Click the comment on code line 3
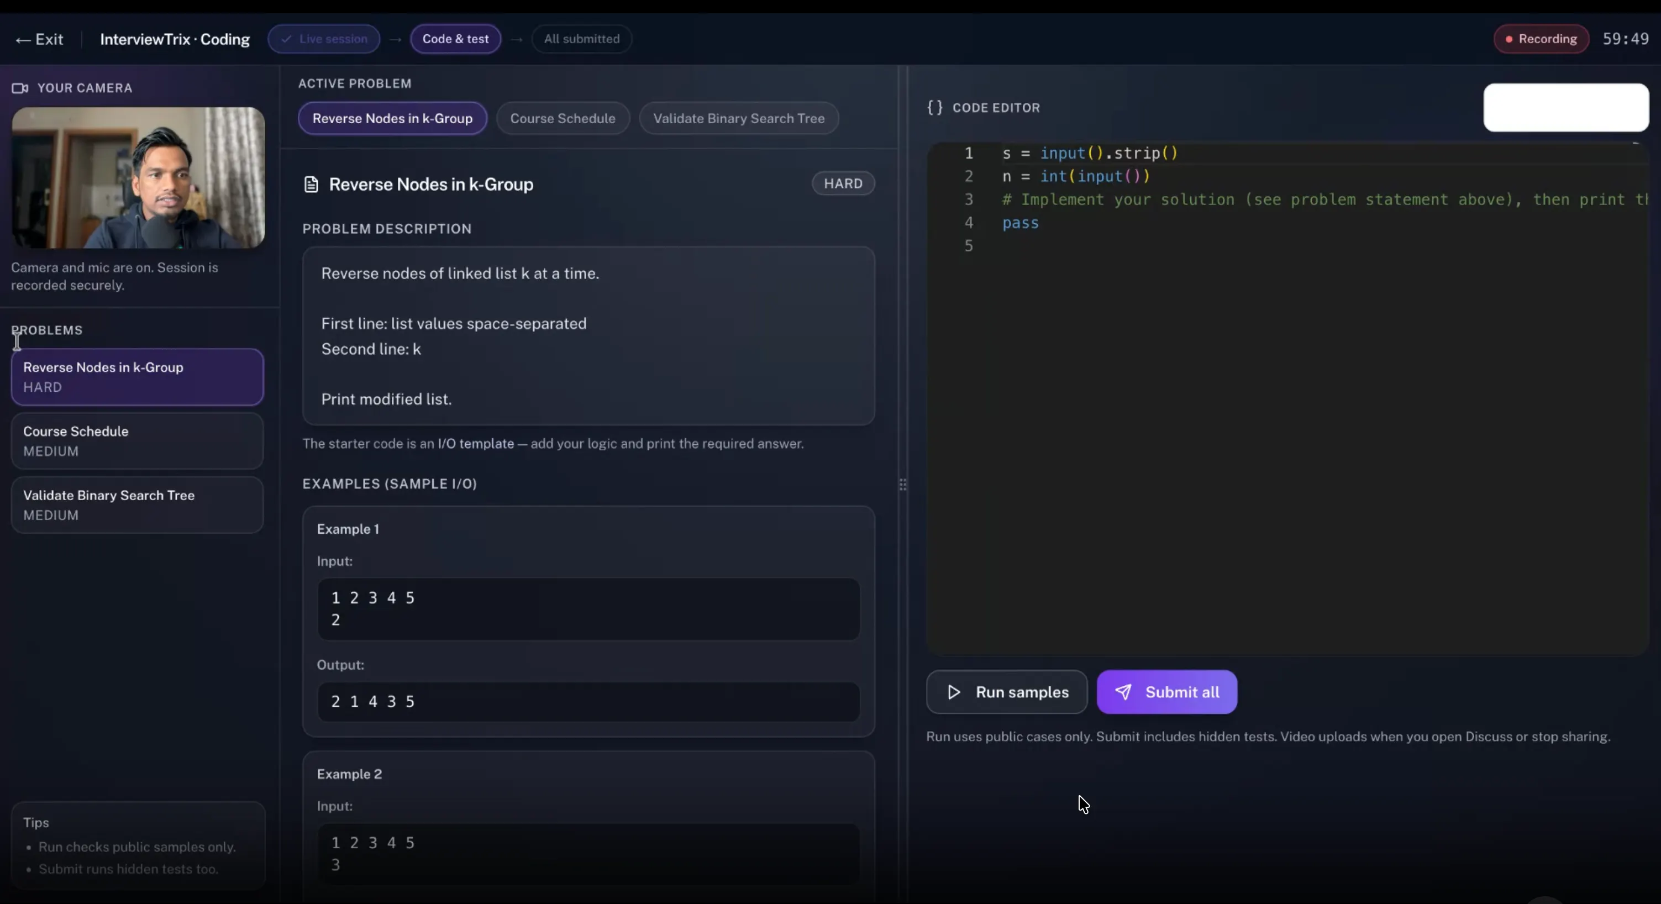Image resolution: width=1661 pixels, height=904 pixels. click(x=1325, y=200)
